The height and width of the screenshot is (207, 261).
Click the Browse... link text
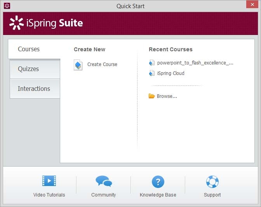pyautogui.click(x=167, y=96)
